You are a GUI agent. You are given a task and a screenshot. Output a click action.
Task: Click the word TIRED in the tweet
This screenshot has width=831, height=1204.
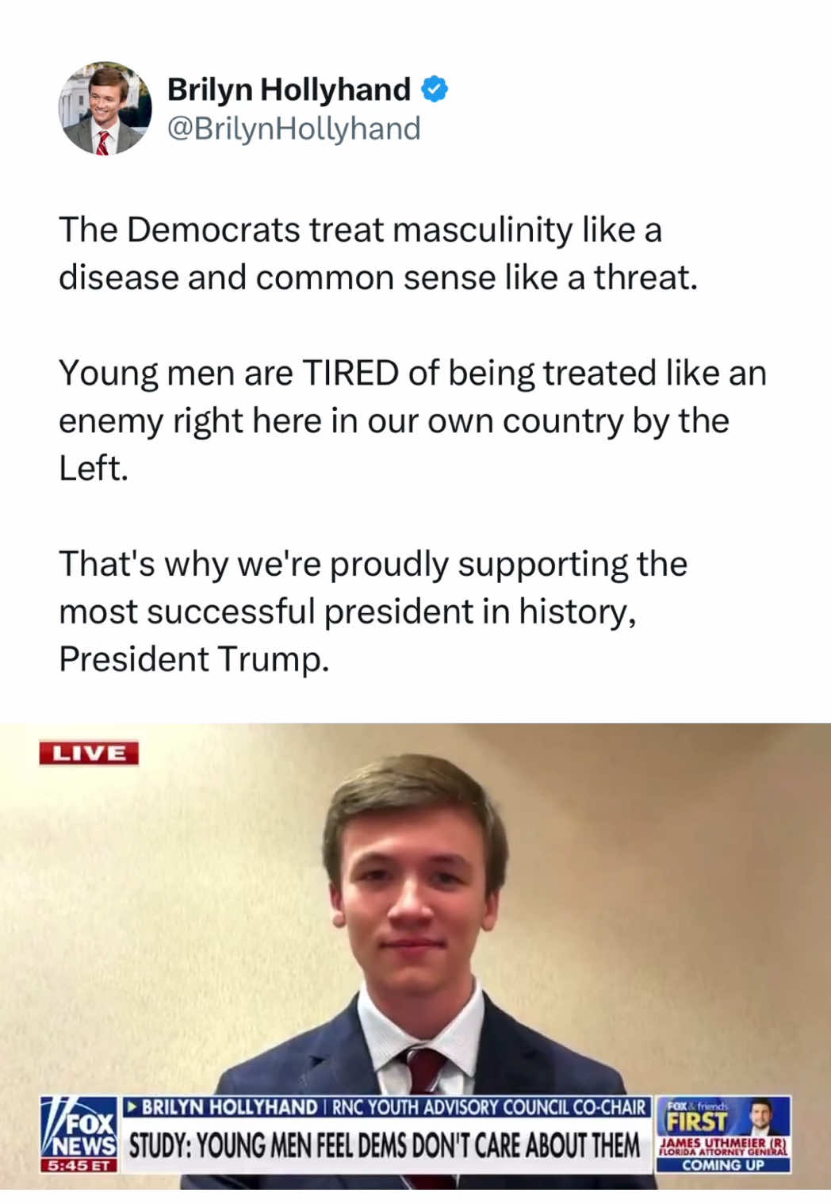350,373
